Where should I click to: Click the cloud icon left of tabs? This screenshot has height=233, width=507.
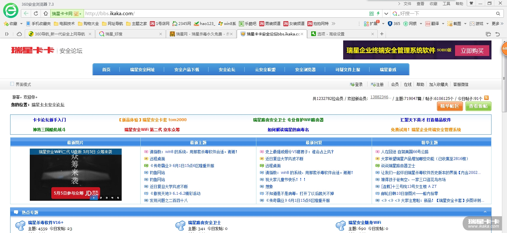point(19,34)
